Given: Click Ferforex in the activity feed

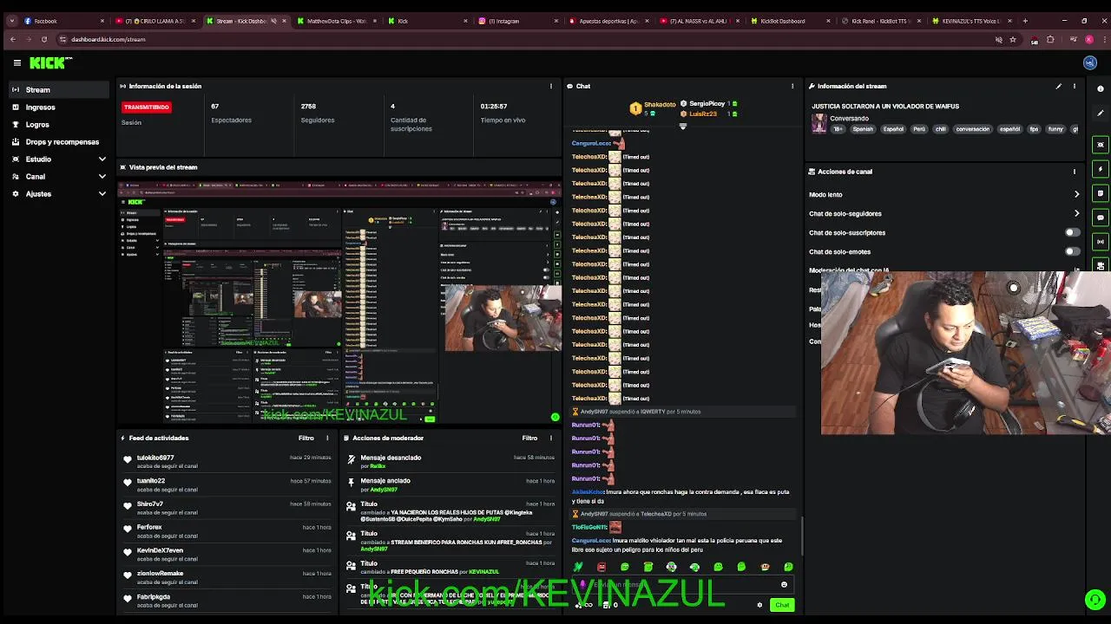Looking at the screenshot, I should click(149, 527).
